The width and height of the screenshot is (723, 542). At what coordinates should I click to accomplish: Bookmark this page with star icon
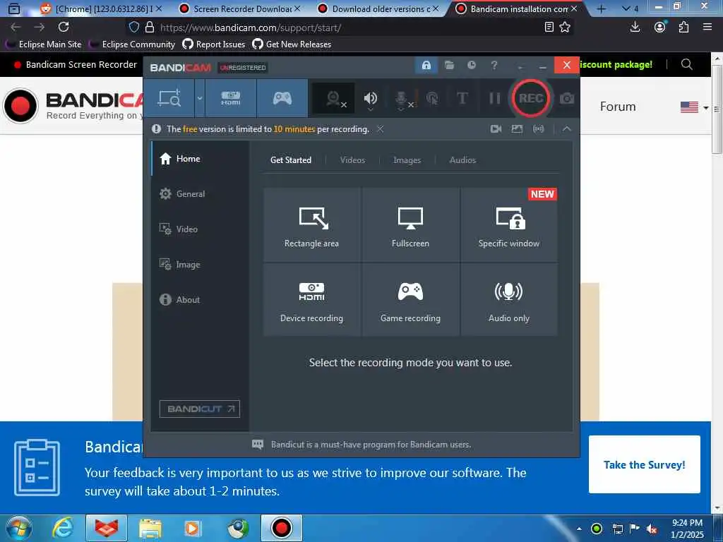[x=565, y=28]
